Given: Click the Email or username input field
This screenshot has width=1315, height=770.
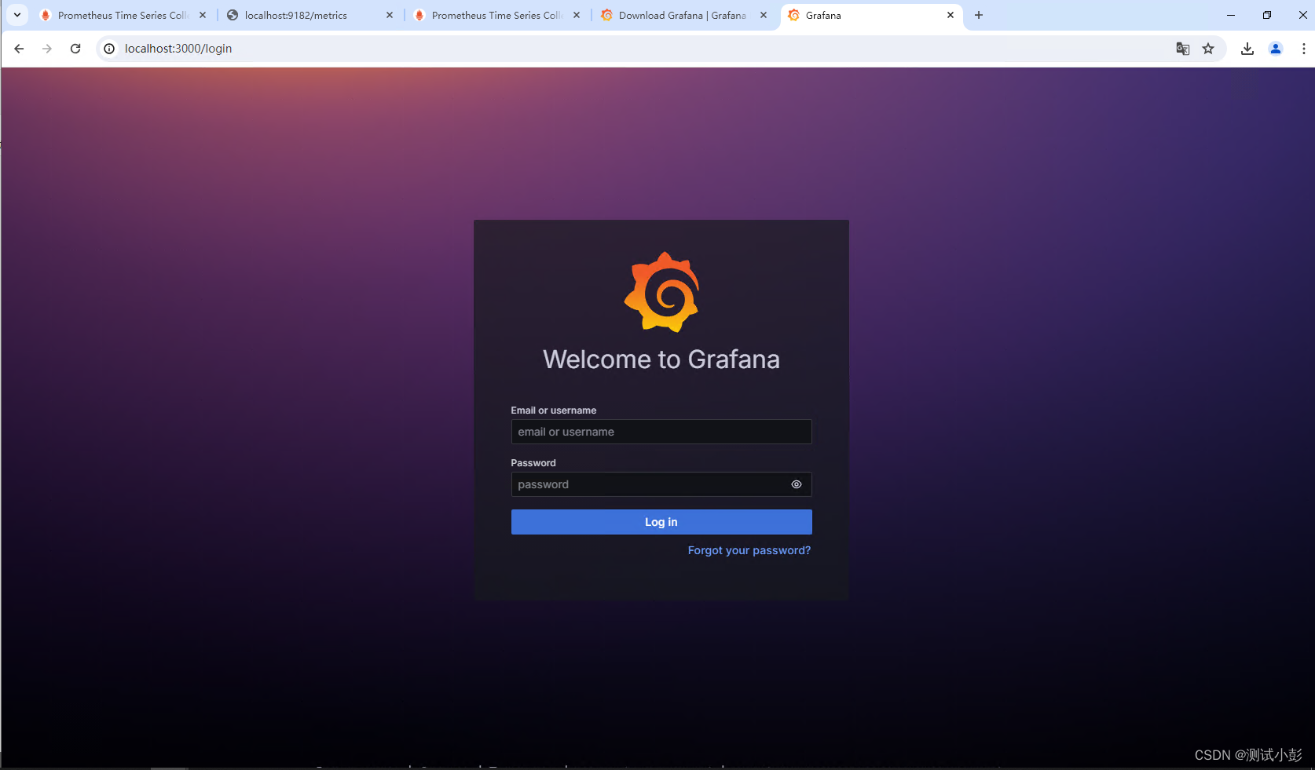Looking at the screenshot, I should pos(661,432).
